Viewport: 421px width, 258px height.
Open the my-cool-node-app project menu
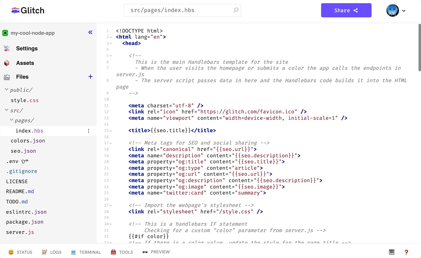32,33
